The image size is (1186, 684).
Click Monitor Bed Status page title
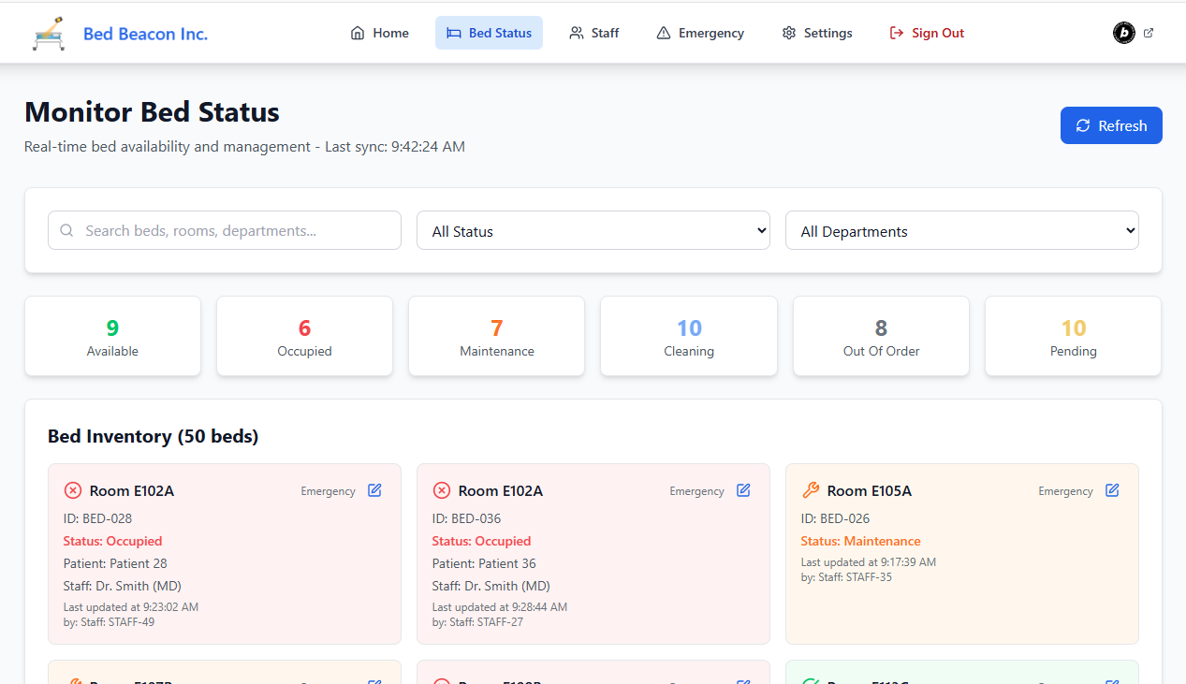152,112
